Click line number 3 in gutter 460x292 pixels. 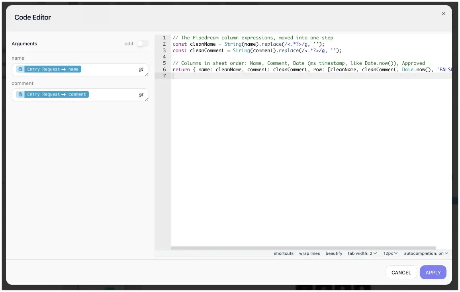pyautogui.click(x=164, y=51)
